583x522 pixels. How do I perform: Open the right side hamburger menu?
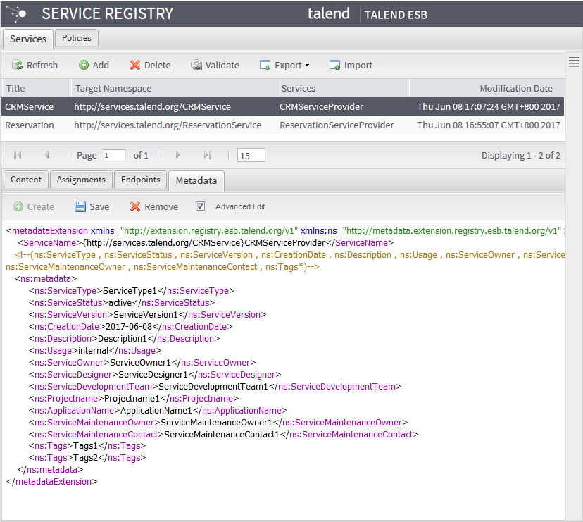click(574, 62)
